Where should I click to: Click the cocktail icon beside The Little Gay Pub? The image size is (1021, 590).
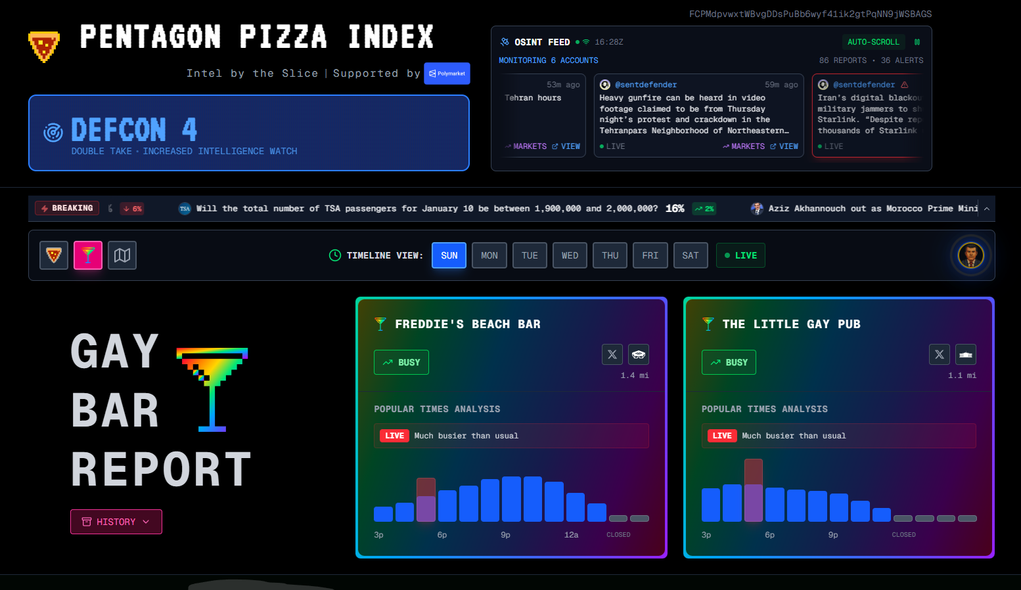[708, 324]
